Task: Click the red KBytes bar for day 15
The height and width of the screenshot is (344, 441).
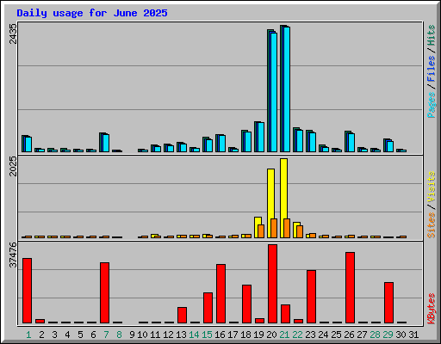Action: [208, 308]
